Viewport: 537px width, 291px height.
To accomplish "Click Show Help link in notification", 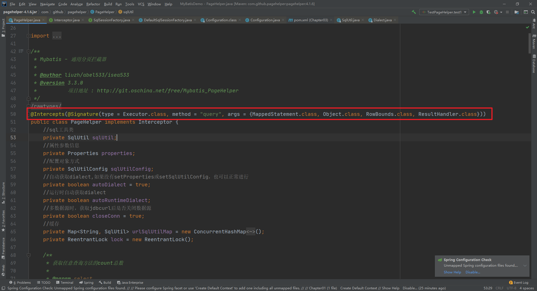I will [452, 272].
